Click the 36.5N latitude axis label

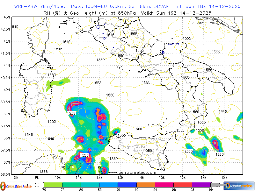pyautogui.click(x=5, y=174)
